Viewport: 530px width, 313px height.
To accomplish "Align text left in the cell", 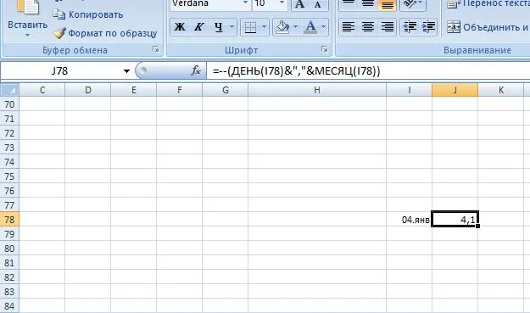I will (349, 26).
